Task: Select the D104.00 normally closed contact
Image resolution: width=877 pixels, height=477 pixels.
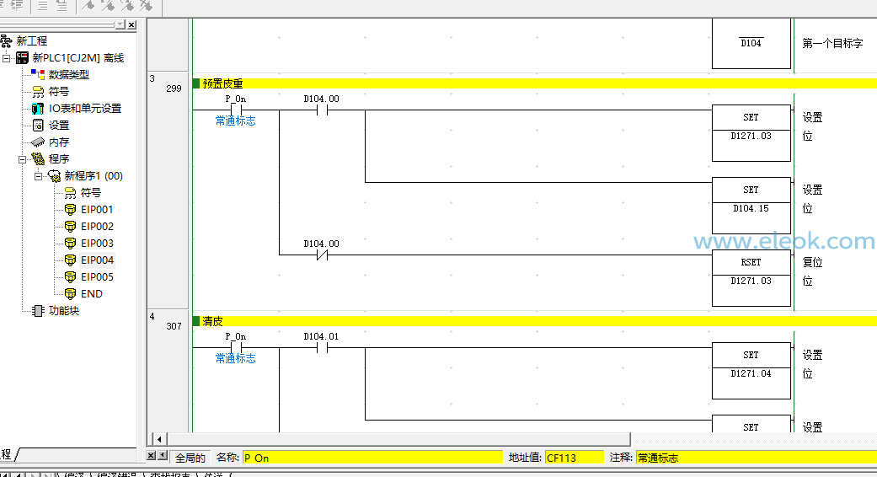Action: point(322,255)
